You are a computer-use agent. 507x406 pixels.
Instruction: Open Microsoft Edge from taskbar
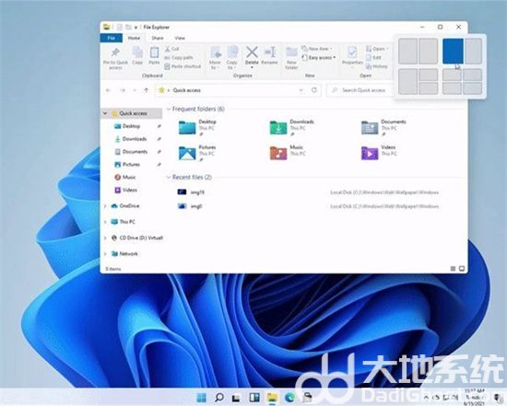click(290, 398)
